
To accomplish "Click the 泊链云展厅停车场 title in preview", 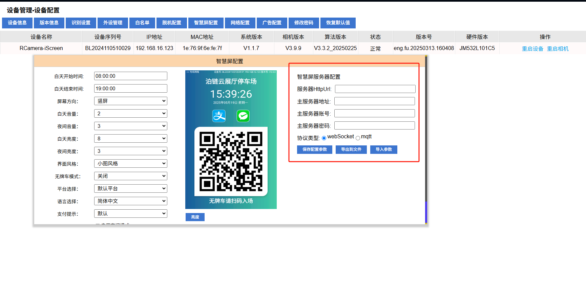I will (x=231, y=81).
